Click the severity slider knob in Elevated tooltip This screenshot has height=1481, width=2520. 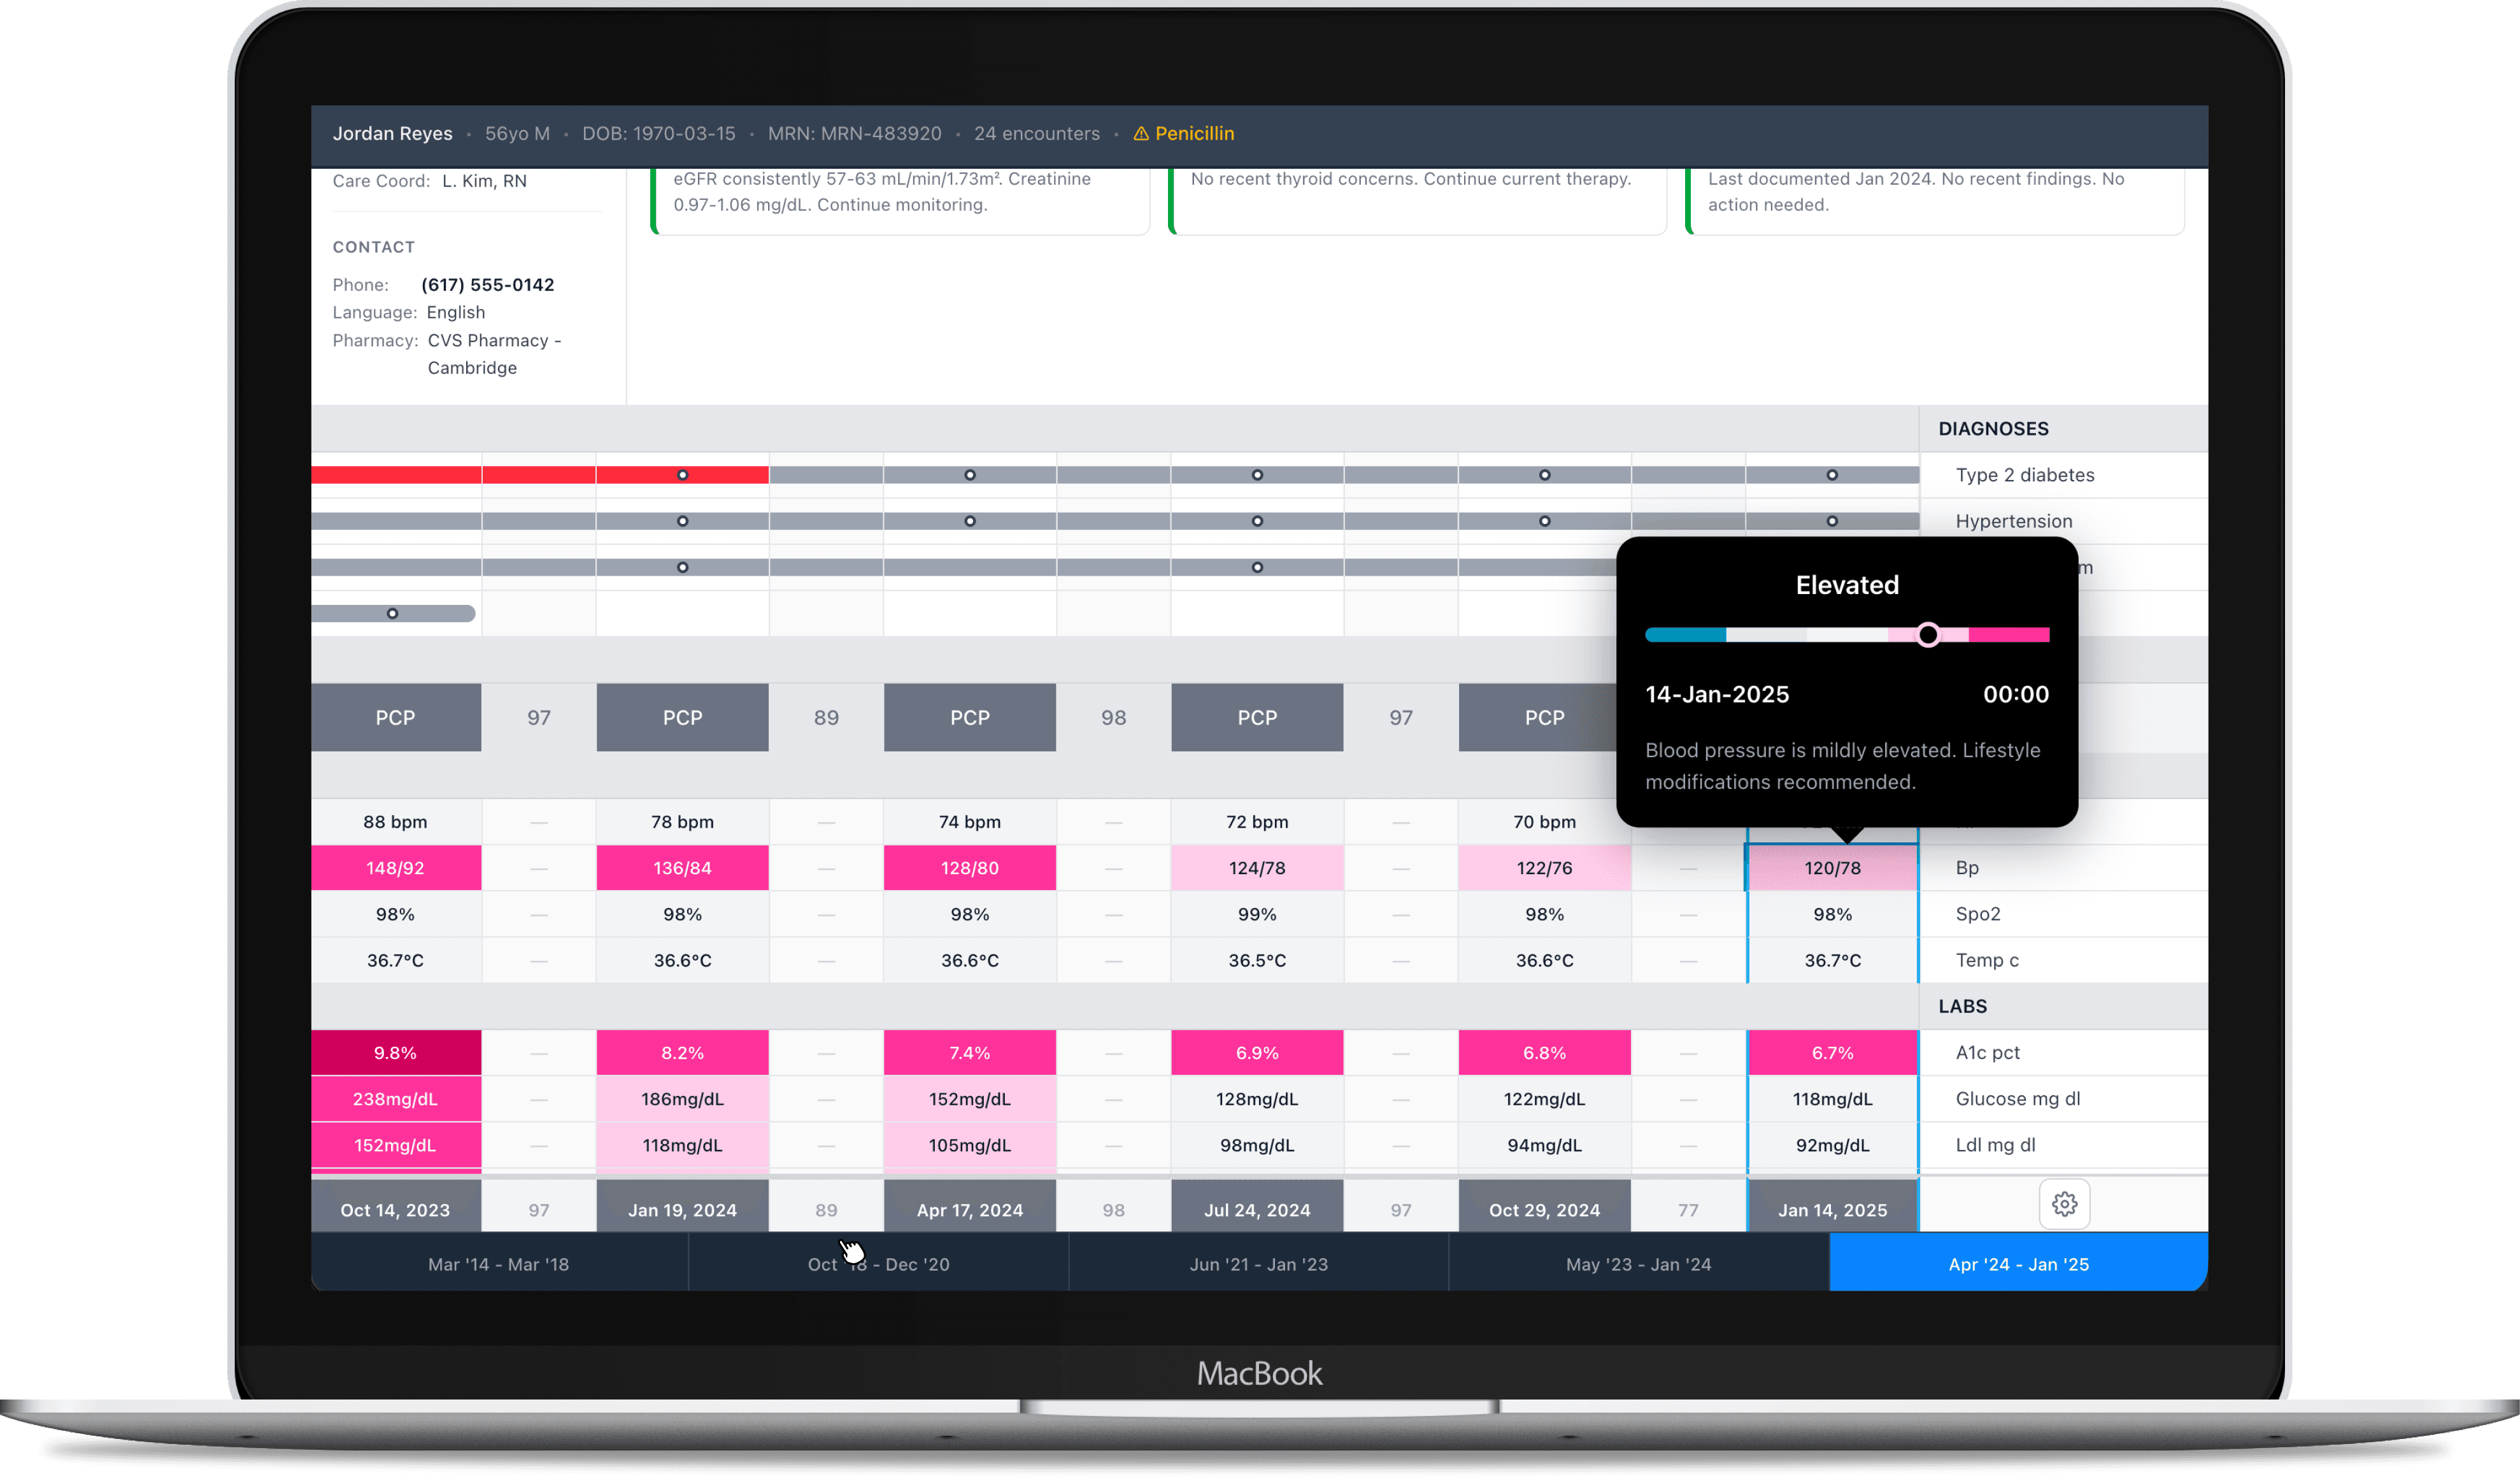[x=1928, y=635]
